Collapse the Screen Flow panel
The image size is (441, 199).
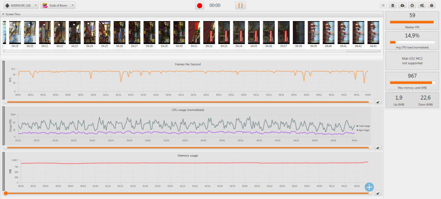pyautogui.click(x=4, y=14)
